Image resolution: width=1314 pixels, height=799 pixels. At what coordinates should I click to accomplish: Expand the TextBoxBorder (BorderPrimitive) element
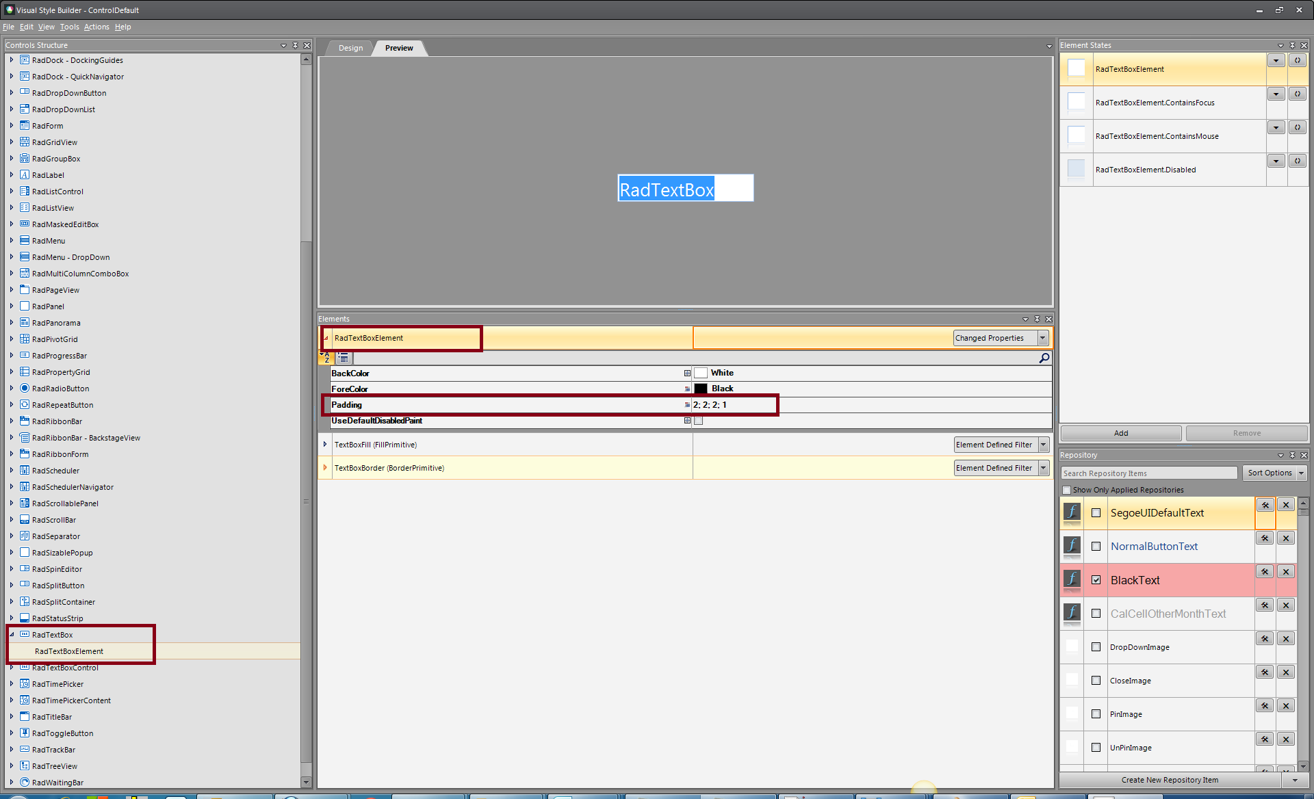click(325, 468)
